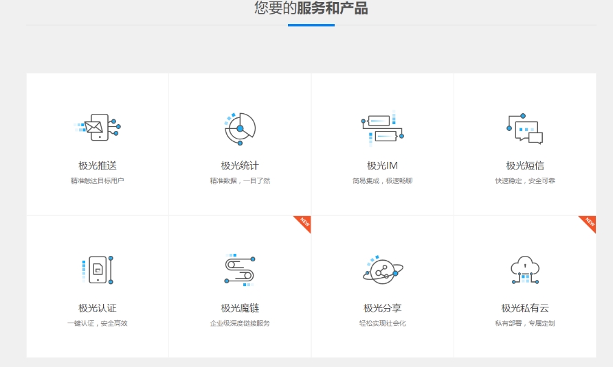Open the 极光短信 title link

tap(525, 165)
